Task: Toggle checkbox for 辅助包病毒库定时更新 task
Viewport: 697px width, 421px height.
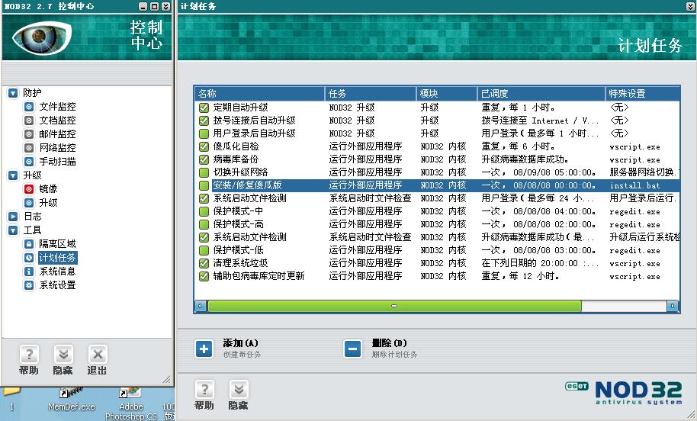Action: (x=204, y=276)
